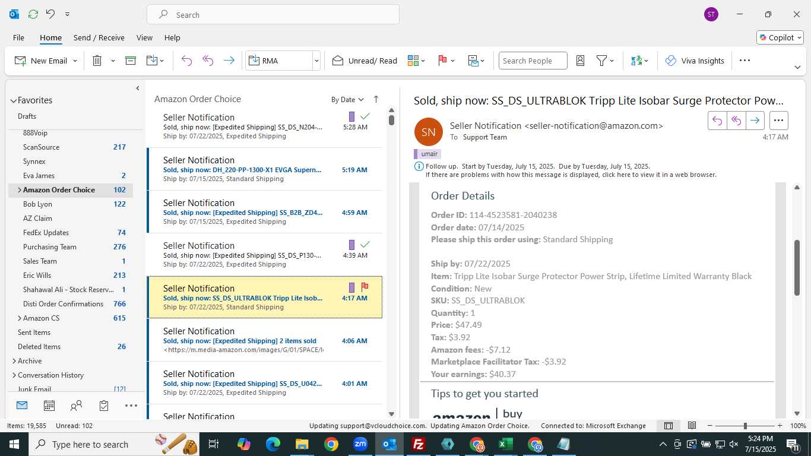
Task: Click the Archive box icon in ribbon
Action: pos(131,61)
